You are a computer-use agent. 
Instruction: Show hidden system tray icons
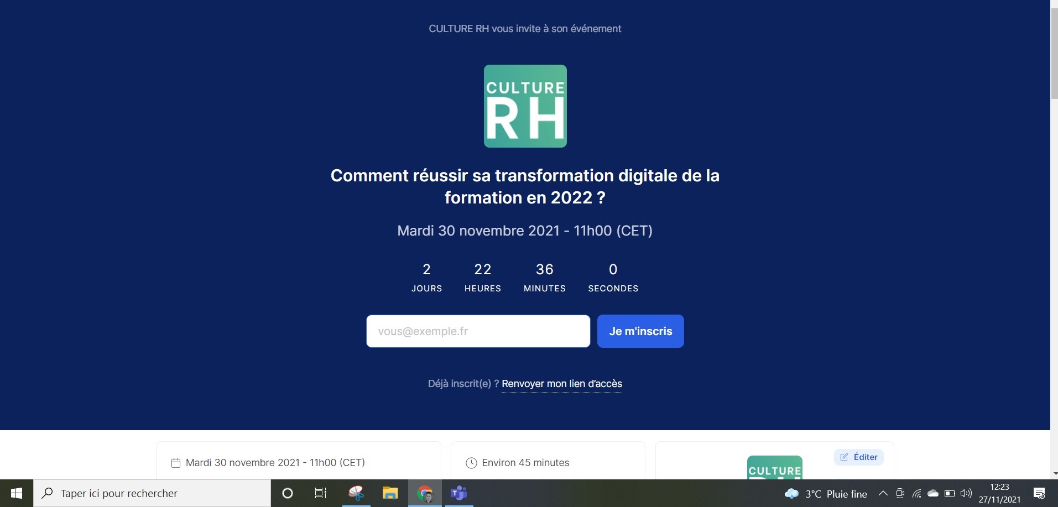(883, 494)
